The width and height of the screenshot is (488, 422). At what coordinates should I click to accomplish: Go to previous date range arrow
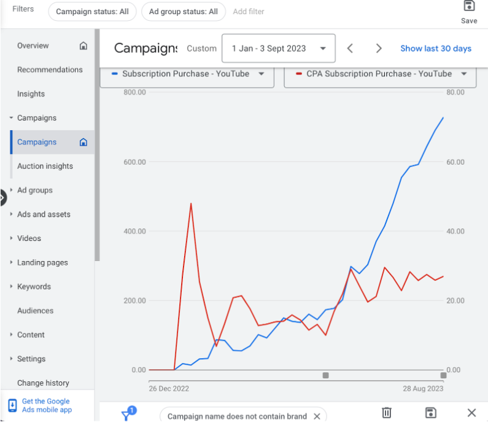[350, 49]
